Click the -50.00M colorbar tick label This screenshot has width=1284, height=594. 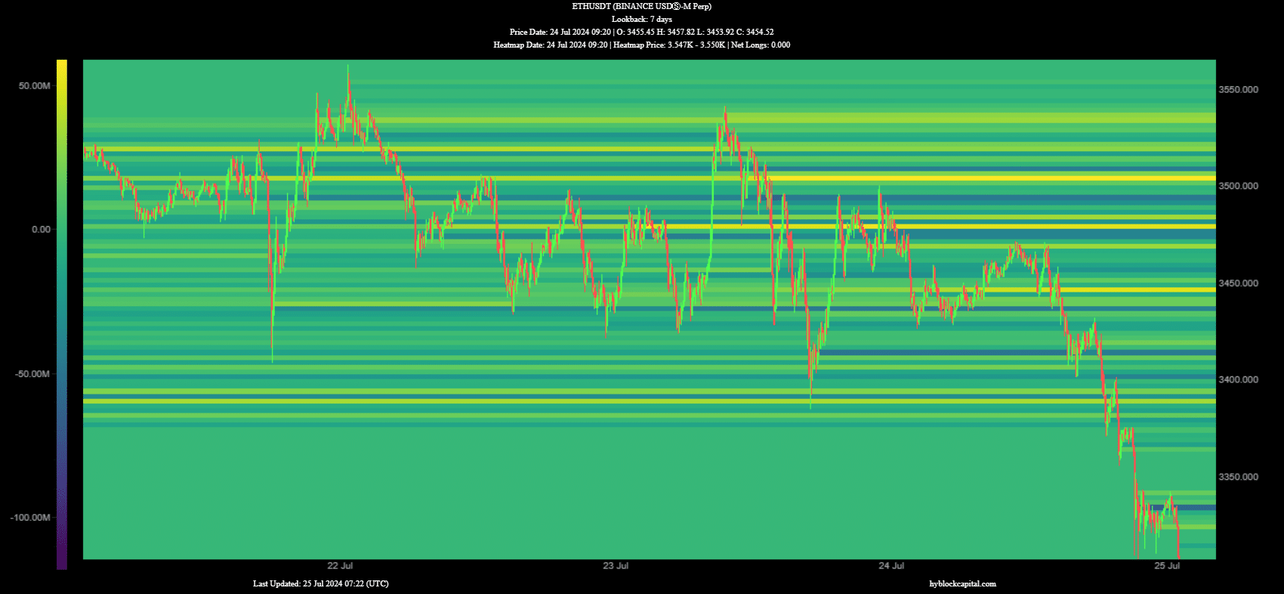[33, 374]
